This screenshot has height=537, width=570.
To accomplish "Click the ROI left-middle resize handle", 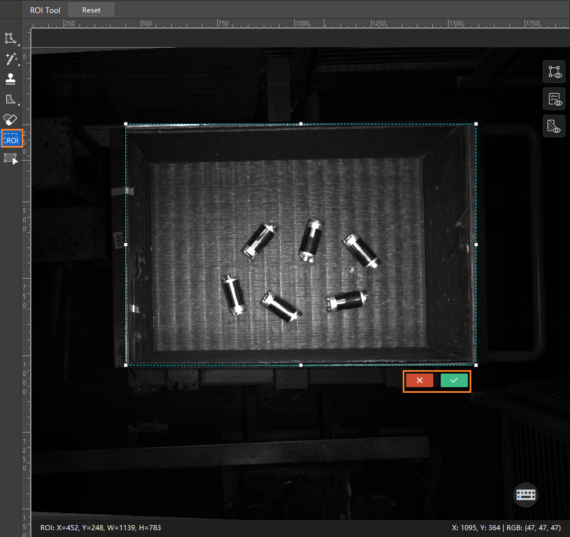I will [x=126, y=245].
